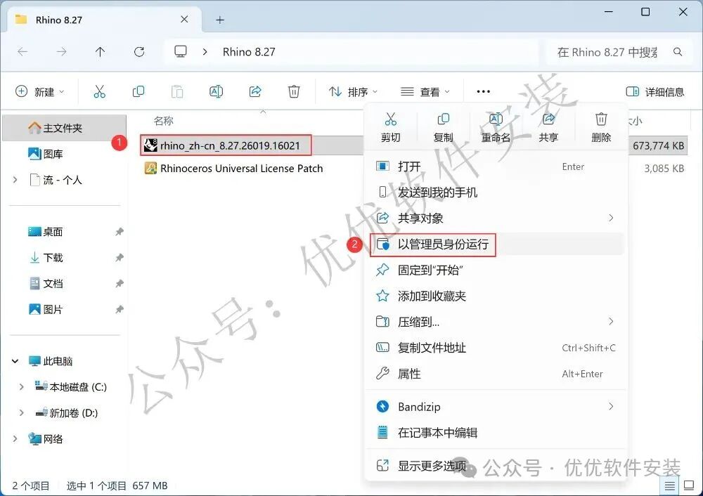Go forward with the right arrow
Screen dimensions: 703x496
pyautogui.click(x=61, y=52)
